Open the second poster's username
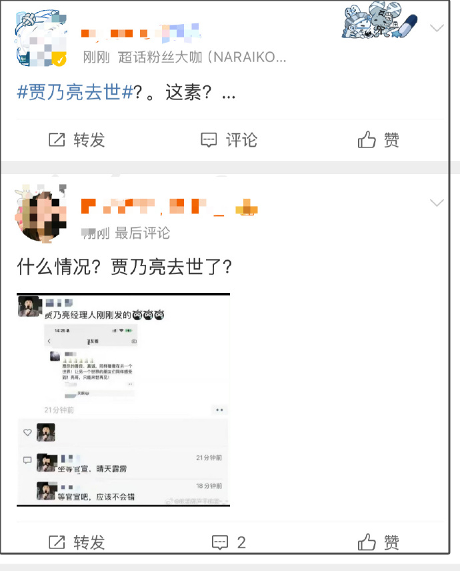This screenshot has height=571, width=460. 169,207
